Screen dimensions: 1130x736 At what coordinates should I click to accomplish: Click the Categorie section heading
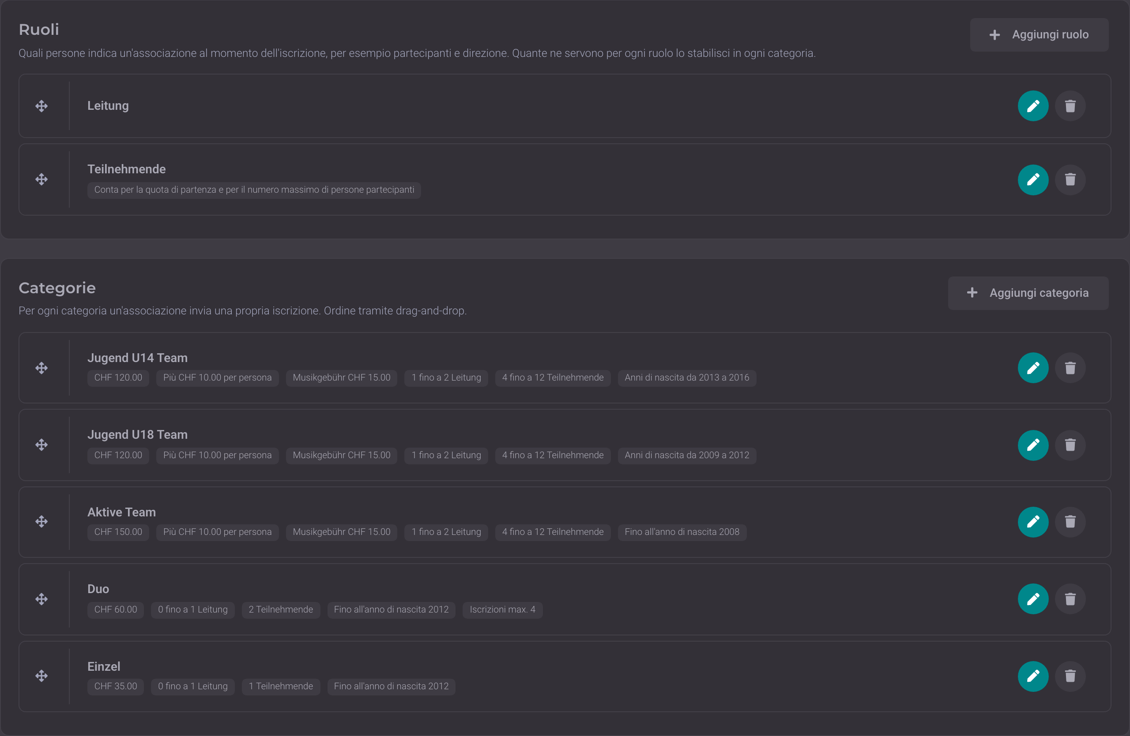coord(57,288)
